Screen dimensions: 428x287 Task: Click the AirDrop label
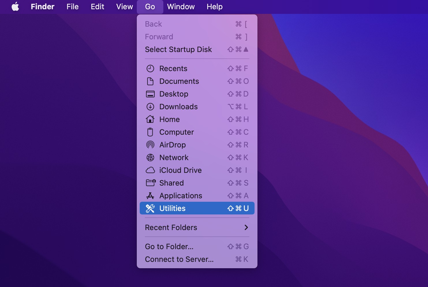(x=173, y=145)
